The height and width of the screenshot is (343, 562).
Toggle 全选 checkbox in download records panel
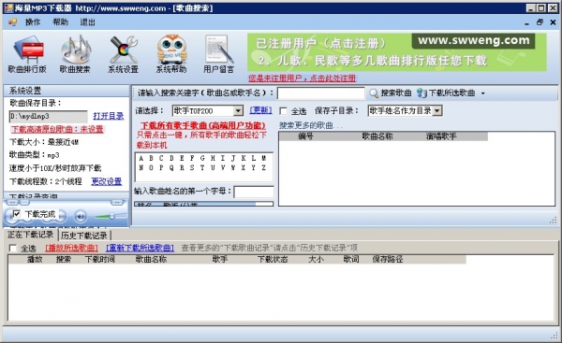click(x=13, y=248)
